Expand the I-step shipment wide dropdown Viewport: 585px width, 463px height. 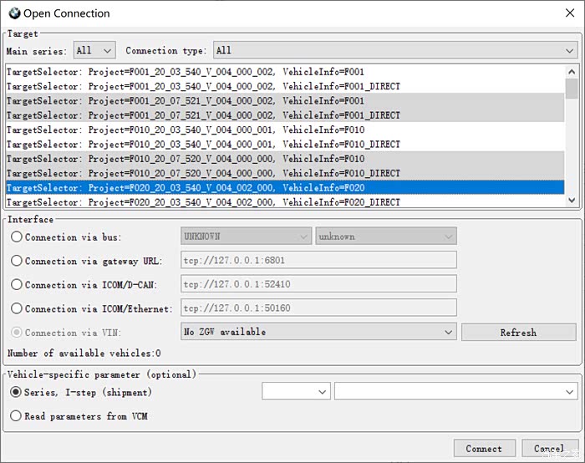coord(455,392)
